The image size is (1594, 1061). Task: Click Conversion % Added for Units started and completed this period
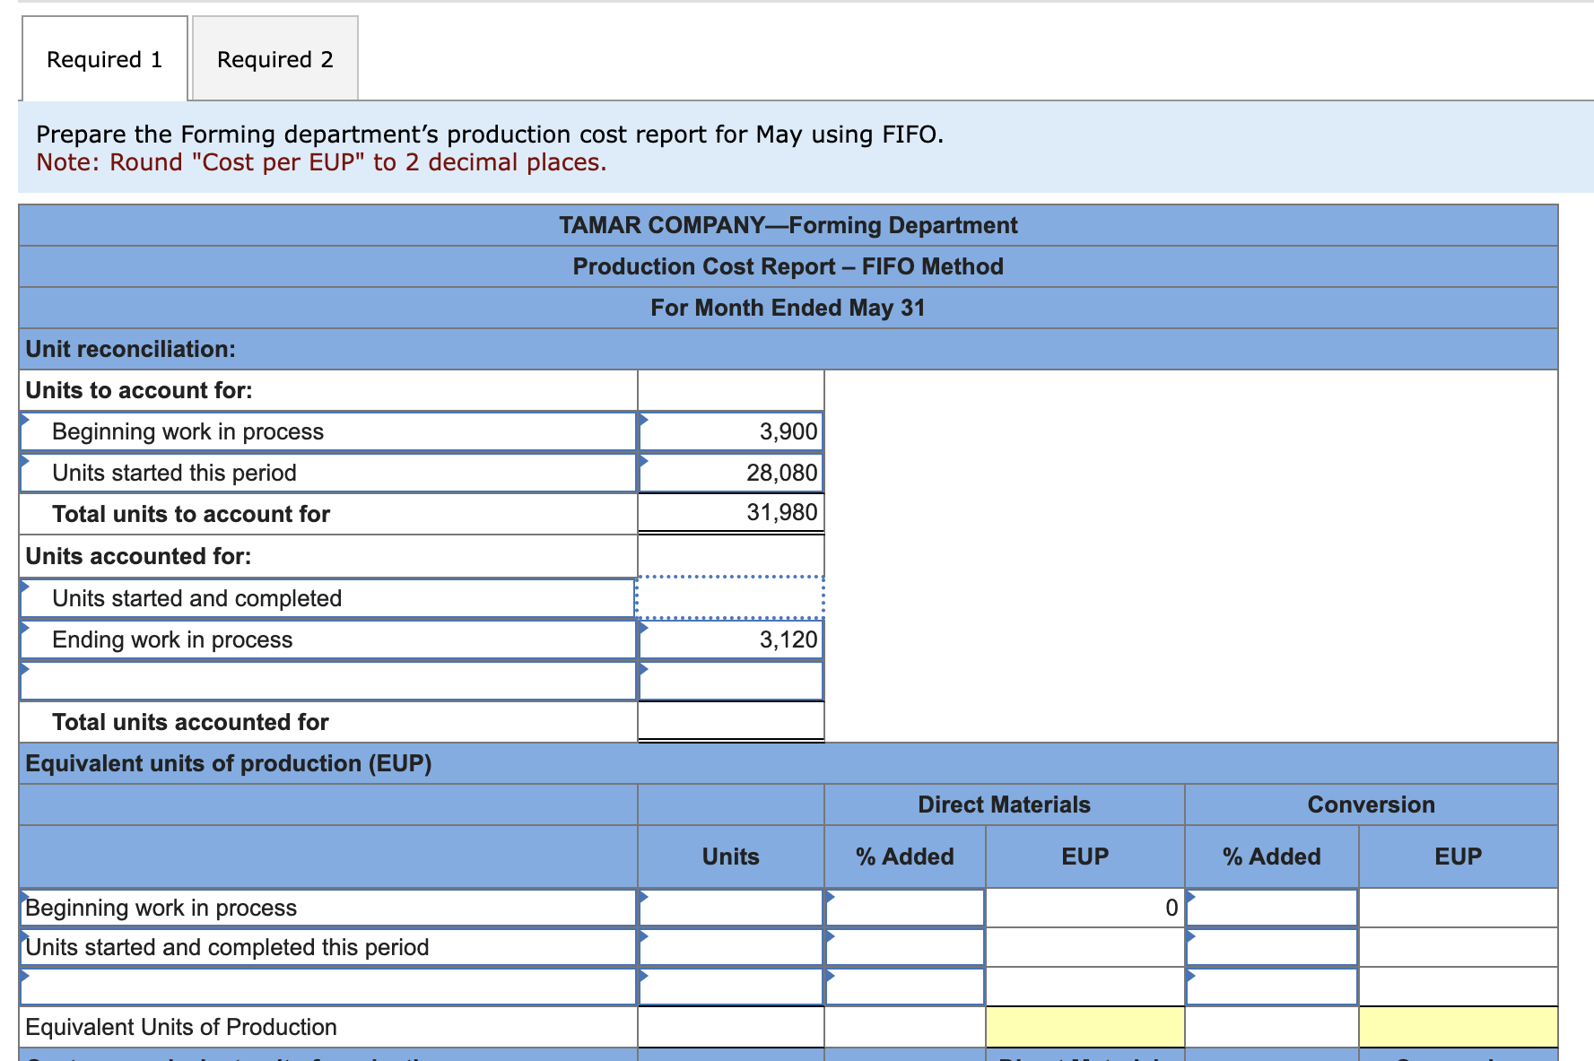tap(1272, 947)
